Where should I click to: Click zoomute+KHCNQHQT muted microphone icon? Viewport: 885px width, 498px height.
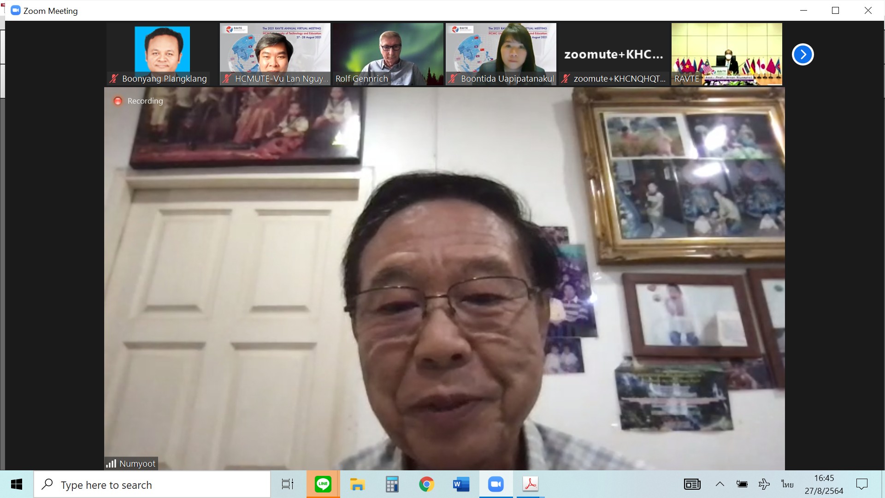[x=566, y=78]
